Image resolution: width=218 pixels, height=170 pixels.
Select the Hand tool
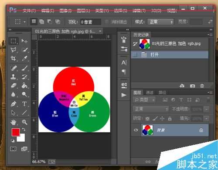click(14, 122)
